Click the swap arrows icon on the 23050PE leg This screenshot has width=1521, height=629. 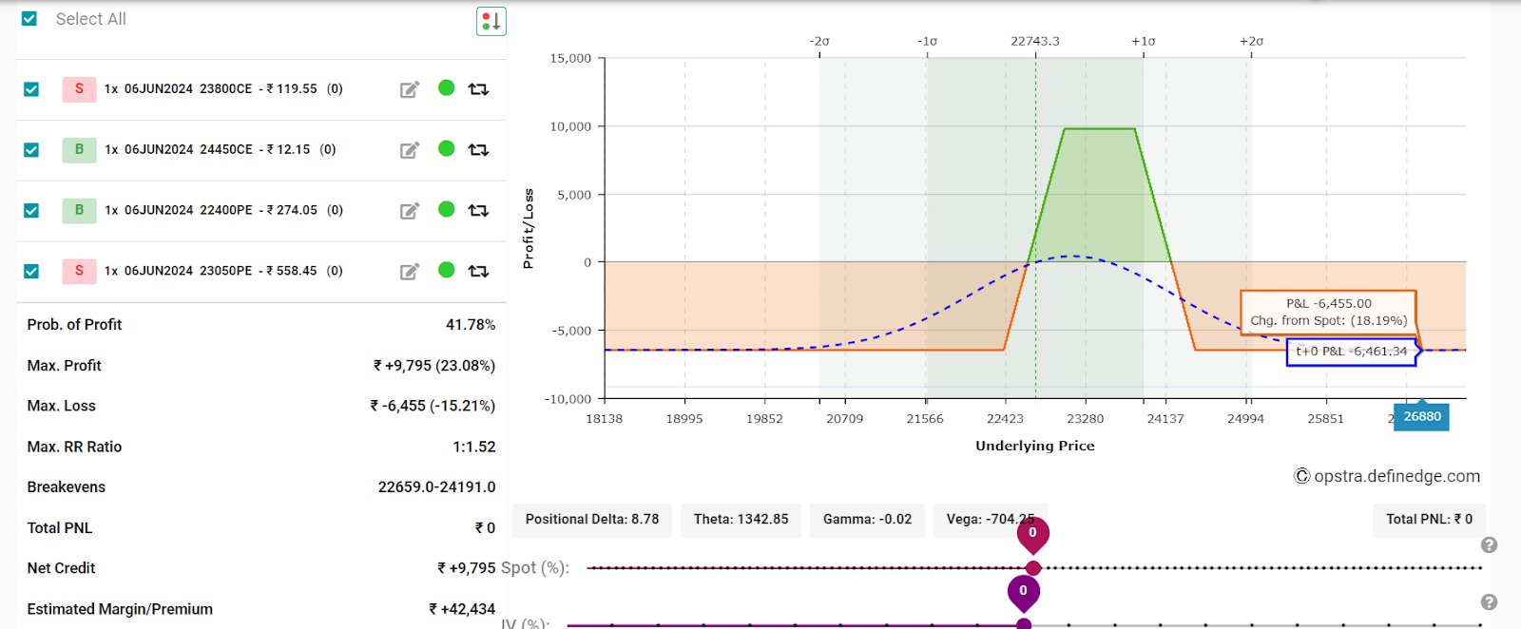tap(478, 272)
